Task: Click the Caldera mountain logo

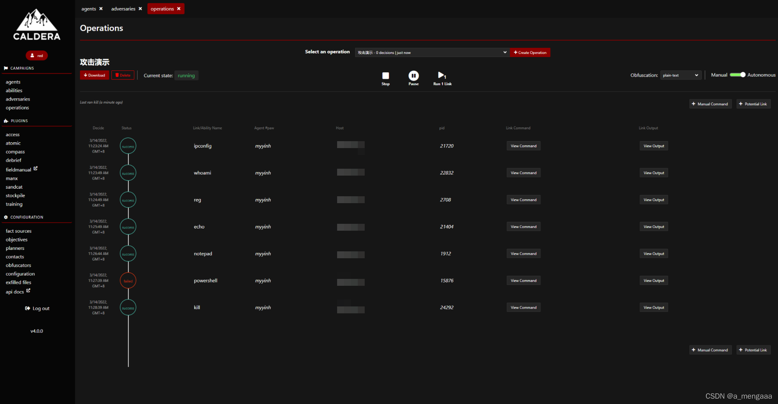Action: point(37,24)
